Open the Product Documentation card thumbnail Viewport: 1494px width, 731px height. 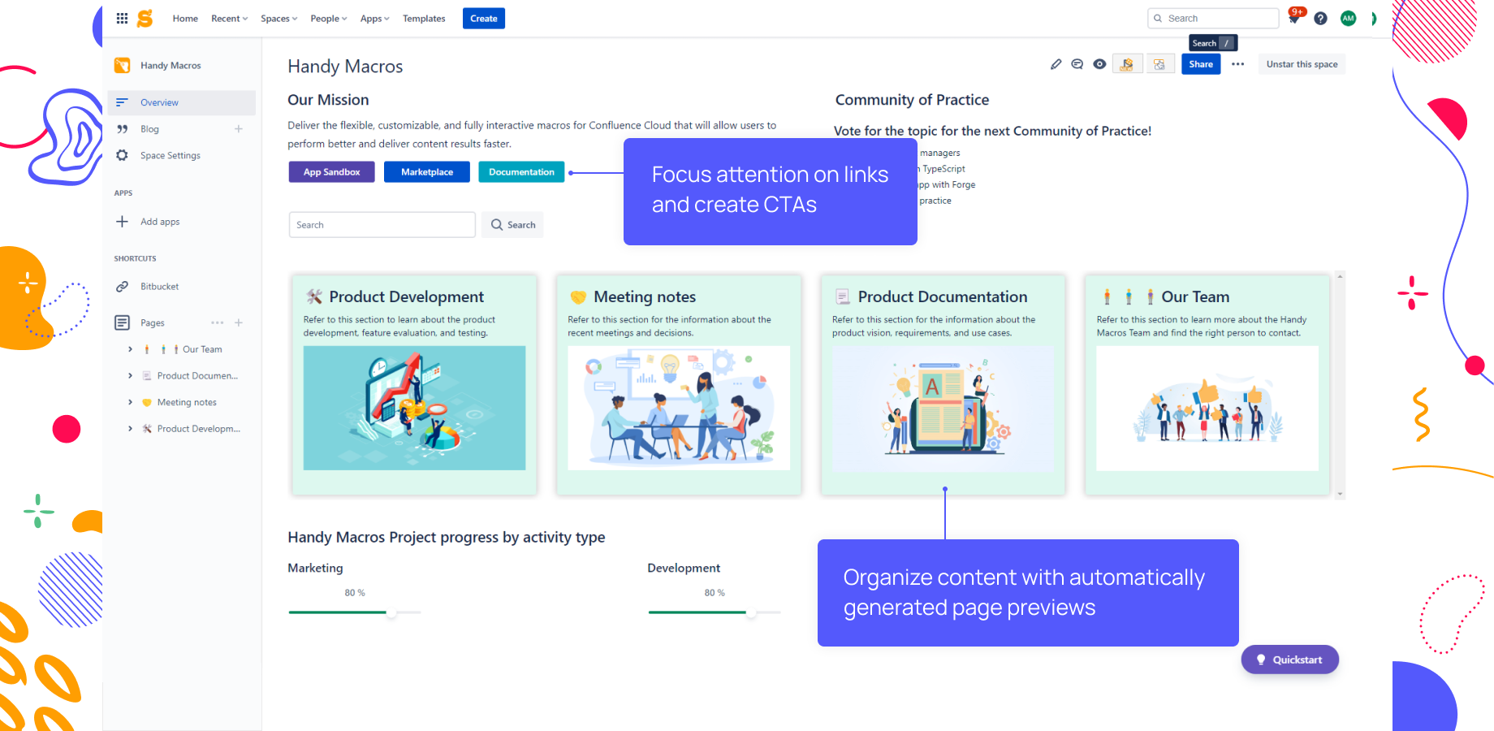pos(943,408)
